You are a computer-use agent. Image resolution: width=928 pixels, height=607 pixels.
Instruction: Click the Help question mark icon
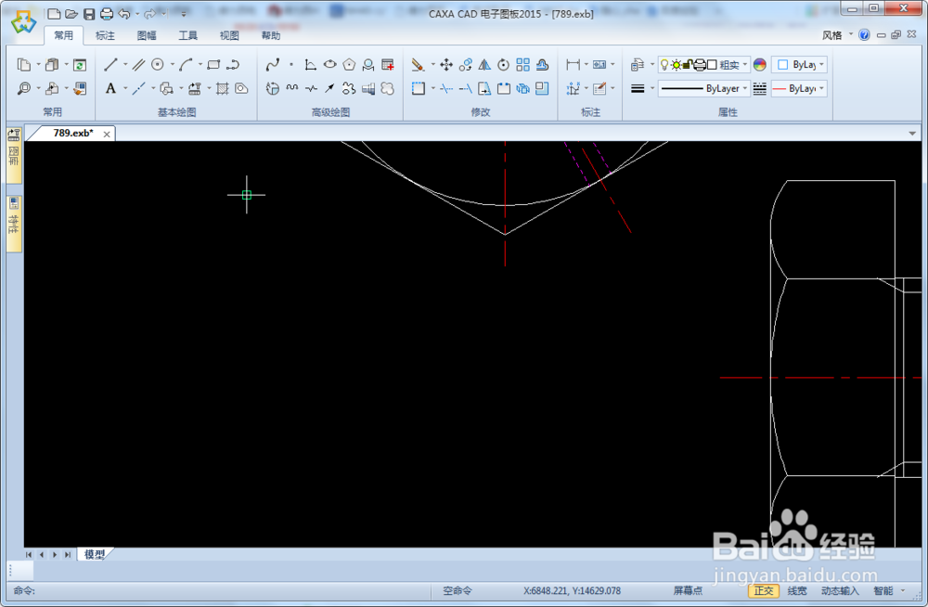pyautogui.click(x=864, y=35)
